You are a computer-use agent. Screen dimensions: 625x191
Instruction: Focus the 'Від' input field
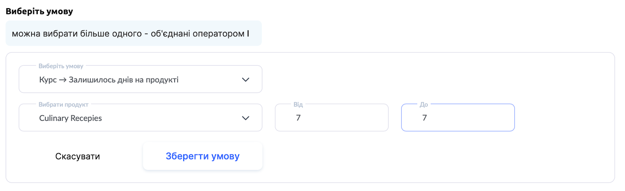[331, 118]
